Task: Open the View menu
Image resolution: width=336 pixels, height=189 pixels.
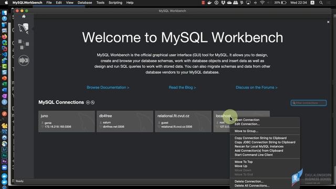Action: [x=70, y=3]
